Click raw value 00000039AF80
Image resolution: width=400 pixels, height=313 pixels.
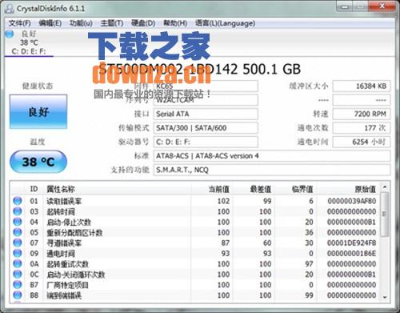[x=352, y=201]
